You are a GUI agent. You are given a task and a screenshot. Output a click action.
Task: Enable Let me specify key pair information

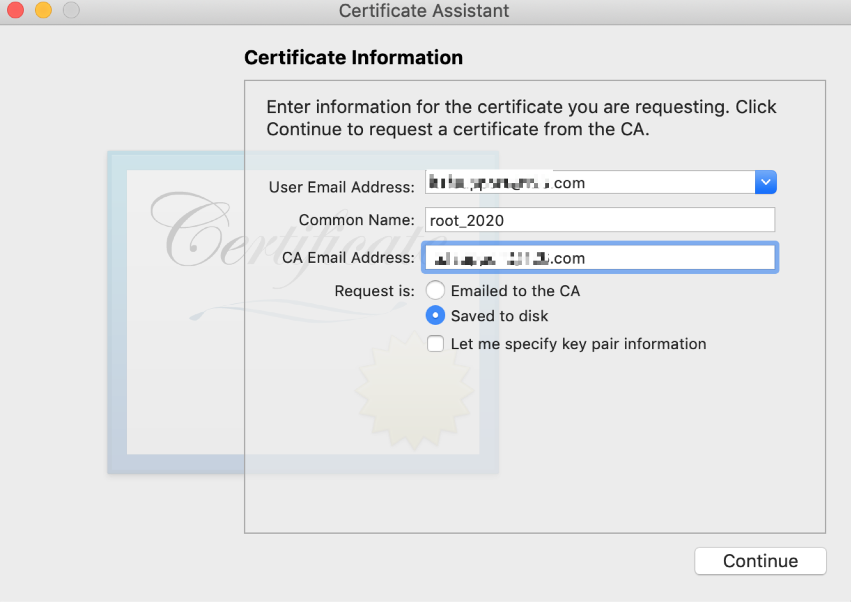[x=435, y=344]
